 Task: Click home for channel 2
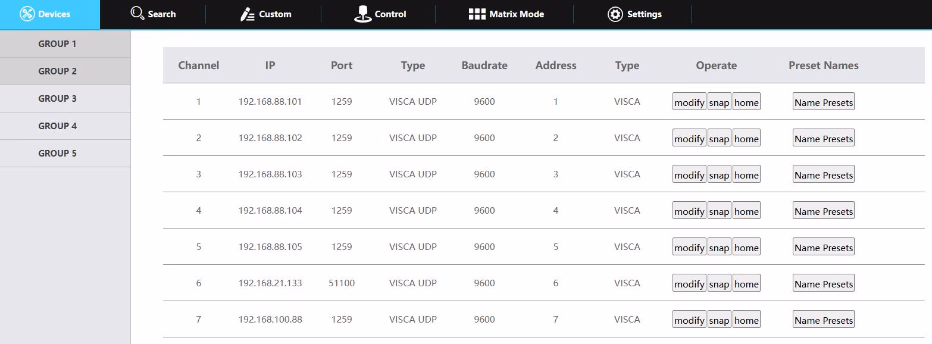point(746,139)
